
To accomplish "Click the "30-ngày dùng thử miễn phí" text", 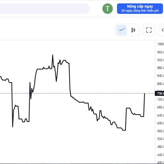I will pyautogui.click(x=140, y=11).
